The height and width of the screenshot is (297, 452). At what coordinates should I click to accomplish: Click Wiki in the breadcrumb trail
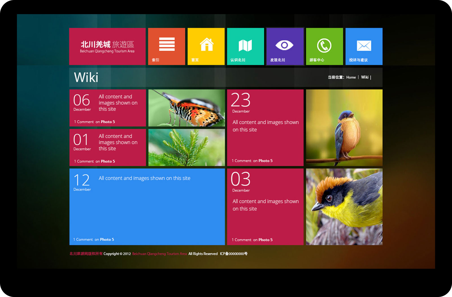pyautogui.click(x=364, y=77)
